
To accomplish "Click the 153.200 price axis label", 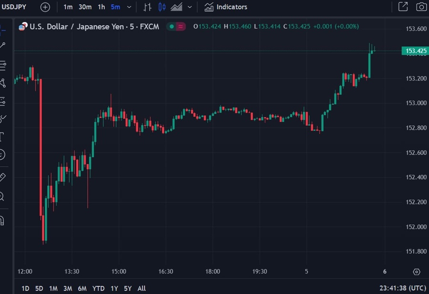I will coord(416,79).
